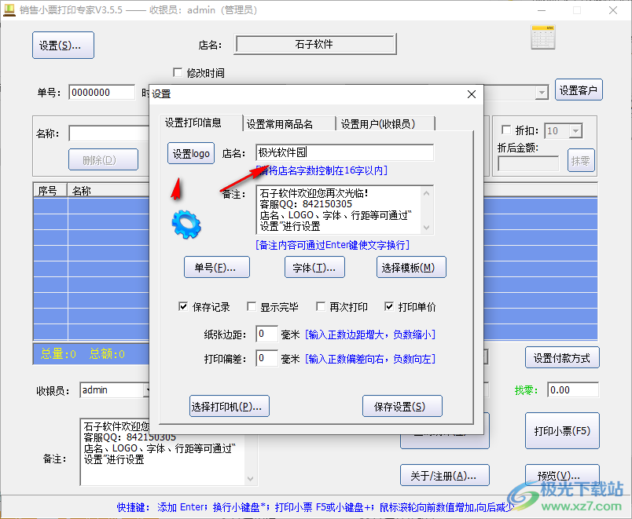Enable 显示完毕 checkbox
Image resolution: width=632 pixels, height=519 pixels.
coord(252,307)
